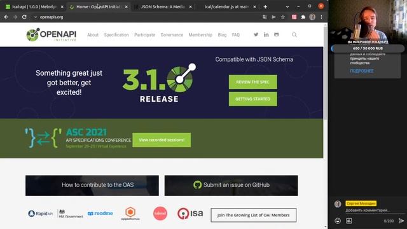Click the website search magnifier icon
The width and height of the screenshot is (407, 229).
(x=294, y=34)
